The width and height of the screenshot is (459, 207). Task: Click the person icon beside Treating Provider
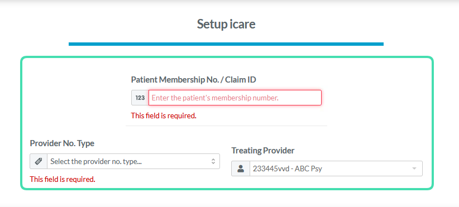241,169
